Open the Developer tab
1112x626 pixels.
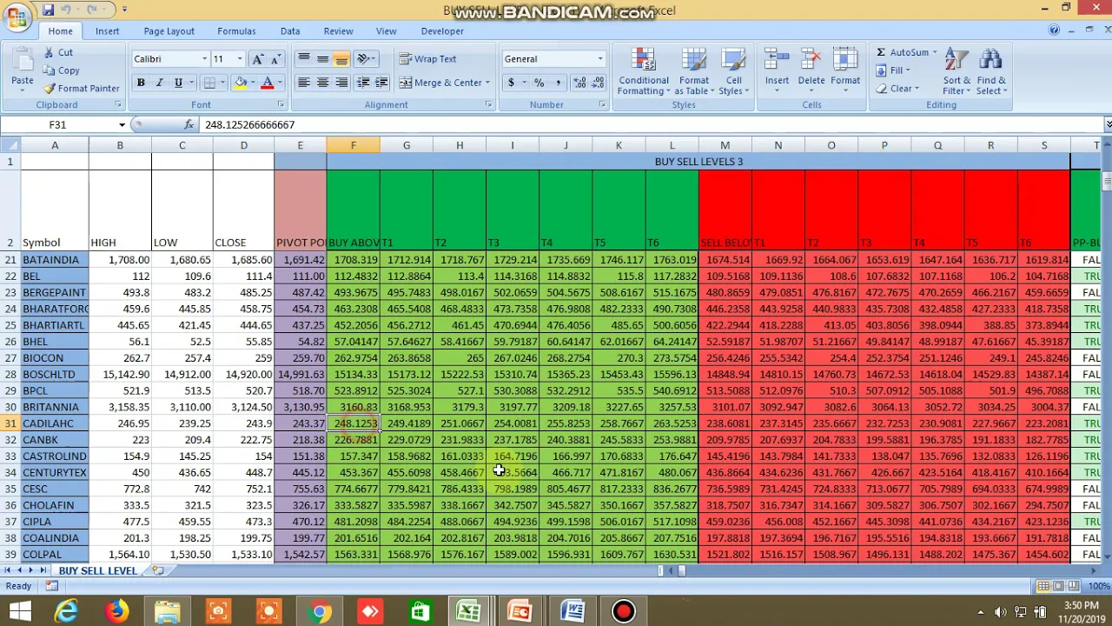click(x=442, y=31)
